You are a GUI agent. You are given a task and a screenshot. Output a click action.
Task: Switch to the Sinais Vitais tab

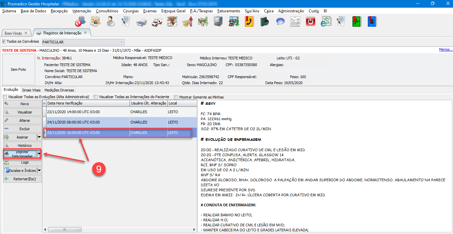(x=31, y=90)
